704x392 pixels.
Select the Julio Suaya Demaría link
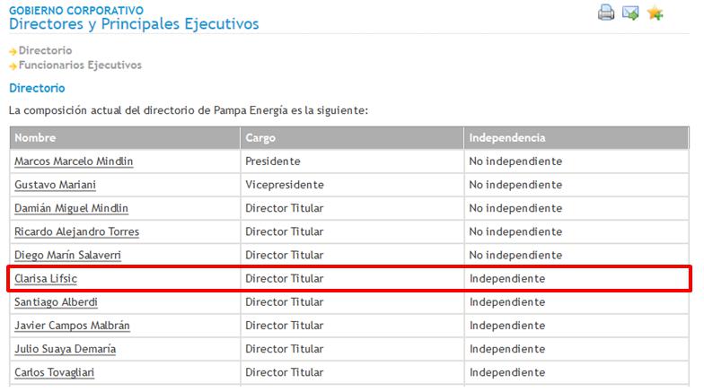(x=65, y=349)
